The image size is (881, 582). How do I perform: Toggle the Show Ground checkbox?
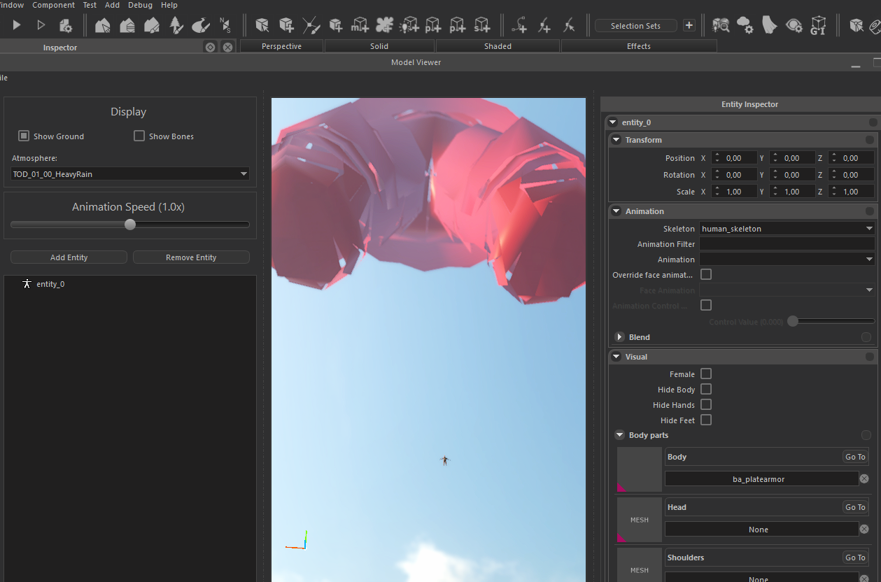[24, 136]
